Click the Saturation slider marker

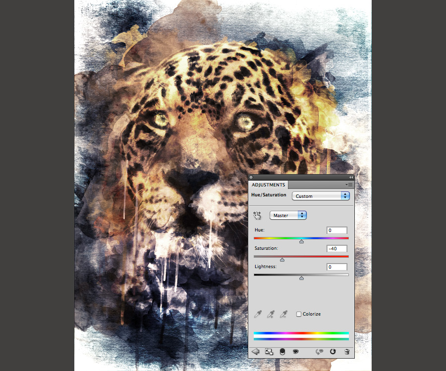click(282, 259)
